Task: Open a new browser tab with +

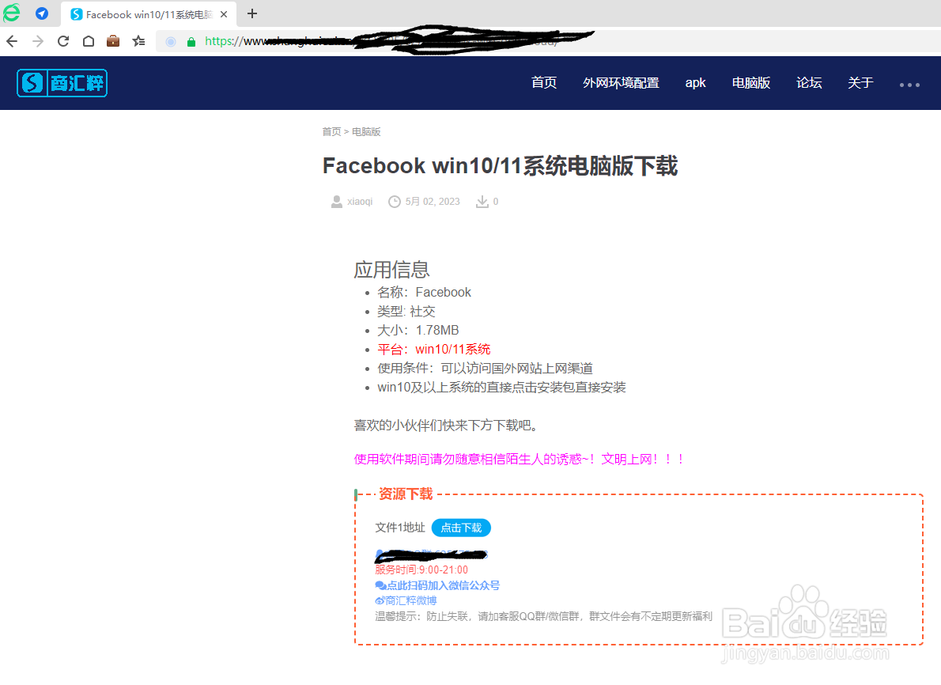Action: (251, 13)
